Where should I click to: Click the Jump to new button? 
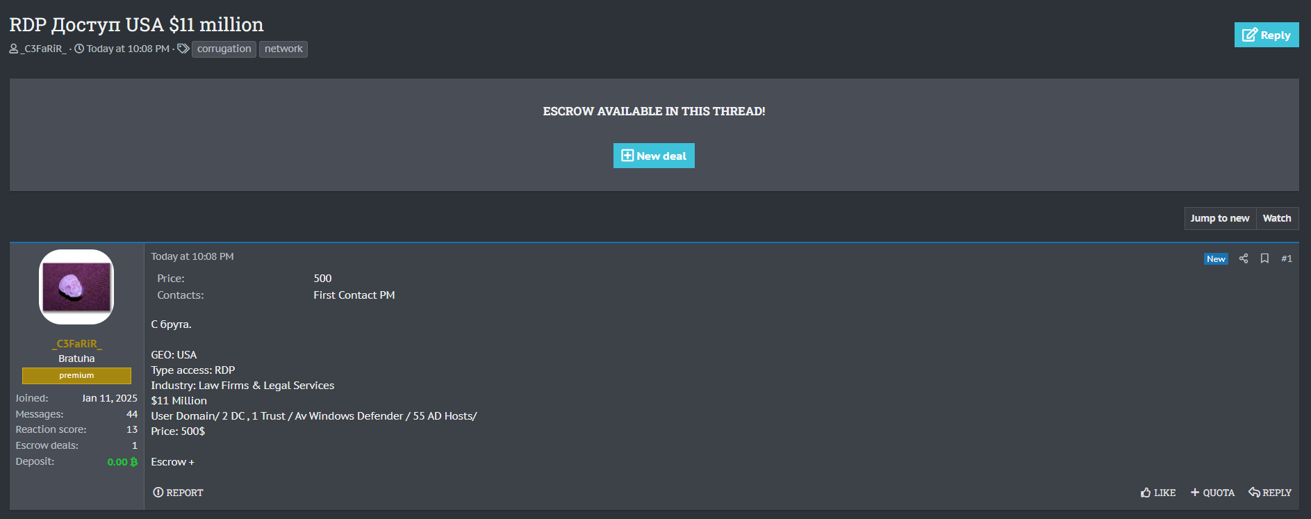coord(1219,218)
